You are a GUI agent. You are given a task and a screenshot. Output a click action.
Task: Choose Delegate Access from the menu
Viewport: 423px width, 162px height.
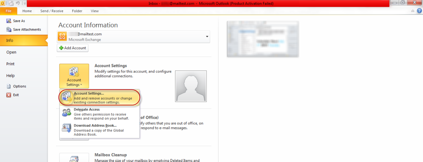[99, 114]
